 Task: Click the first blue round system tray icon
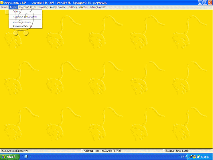(x=187, y=157)
